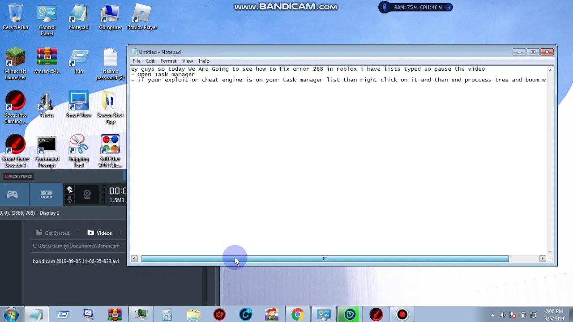The height and width of the screenshot is (322, 573).
Task: Click the rocket boost icon in the widget
Action: 384,7
